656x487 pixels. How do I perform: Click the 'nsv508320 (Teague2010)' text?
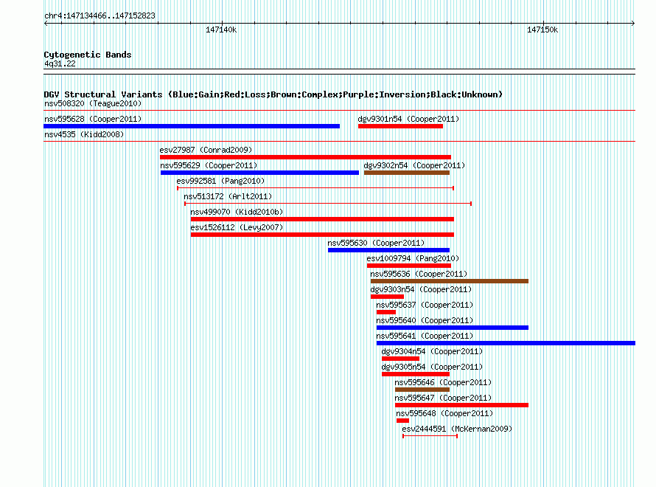click(93, 103)
